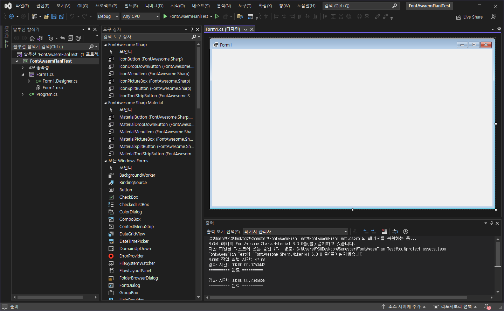This screenshot has height=311, width=504.
Task: Click the New Item toolbar icon
Action: click(34, 16)
